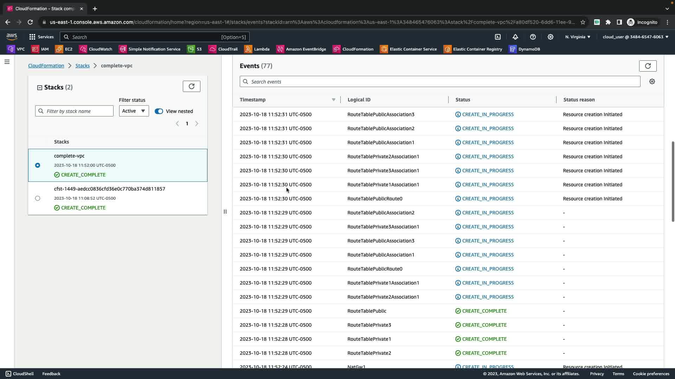
Task: Expand the N. Virginia region selector
Action: click(x=578, y=37)
